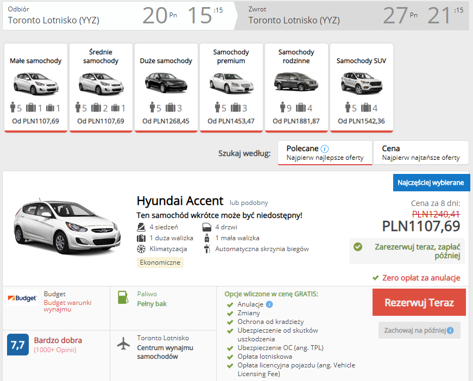Click the suitcase icon in Samochody SUV card
Image resolution: width=473 pixels, height=381 pixels.
point(366,107)
